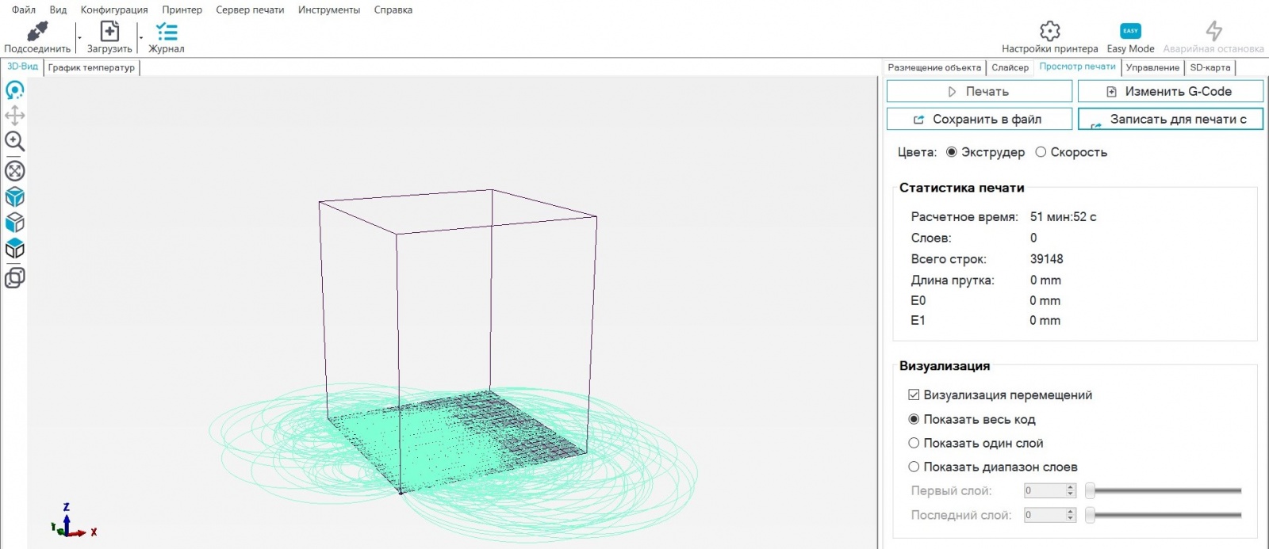Screen dimensions: 1269x549
Task: Expand the Подсоединить dropdown arrow
Action: (79, 36)
